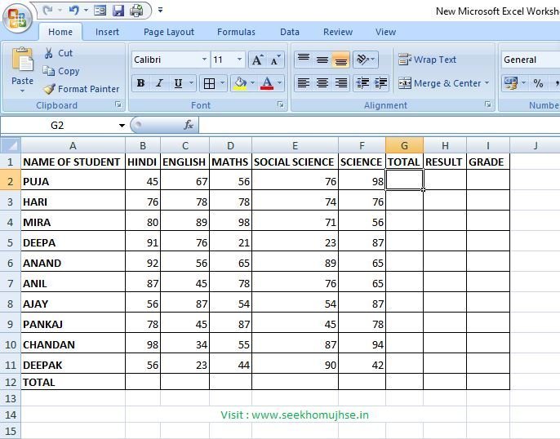The image size is (560, 439).
Task: Click the Paste button
Action: click(22, 69)
